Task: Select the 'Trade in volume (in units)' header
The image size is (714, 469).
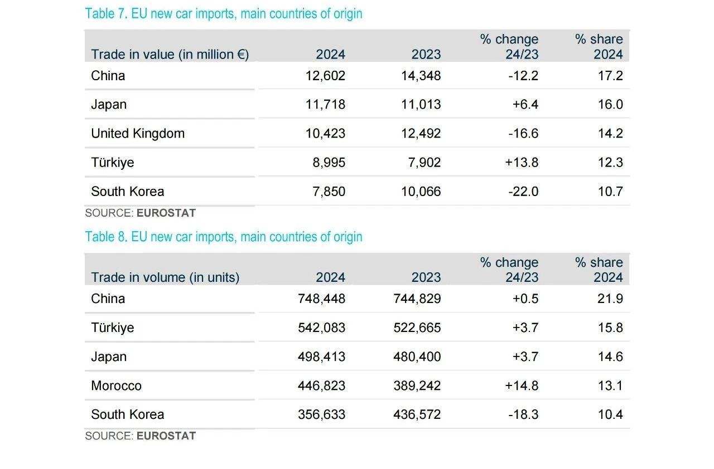Action: point(165,277)
